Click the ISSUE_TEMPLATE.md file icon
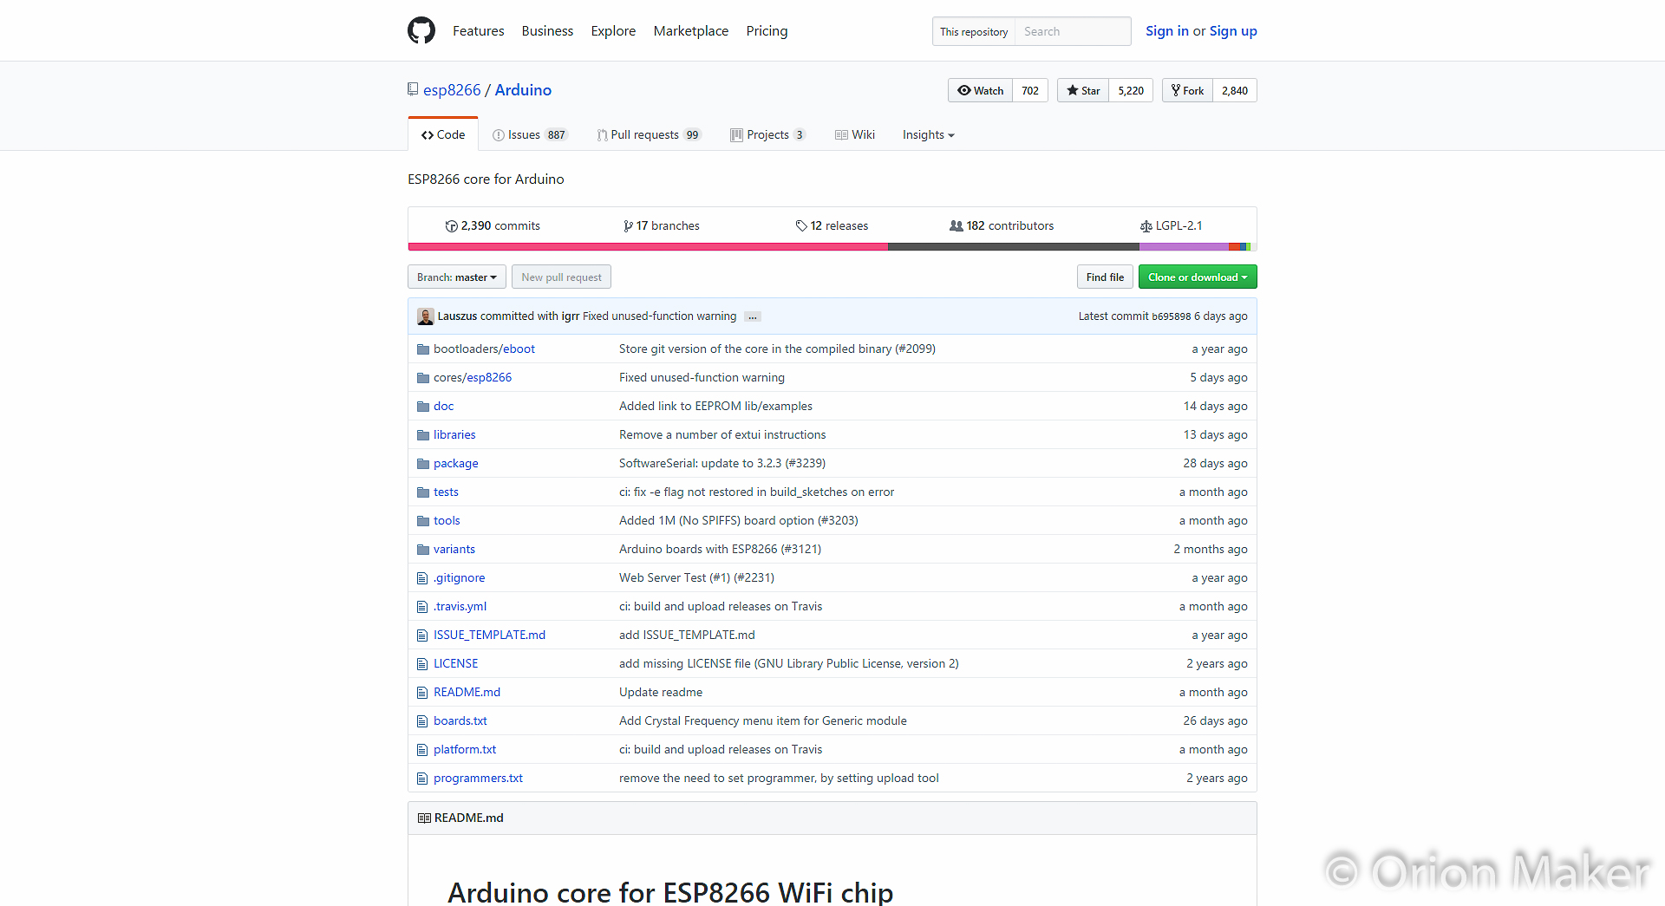The image size is (1665, 906). [x=422, y=636]
